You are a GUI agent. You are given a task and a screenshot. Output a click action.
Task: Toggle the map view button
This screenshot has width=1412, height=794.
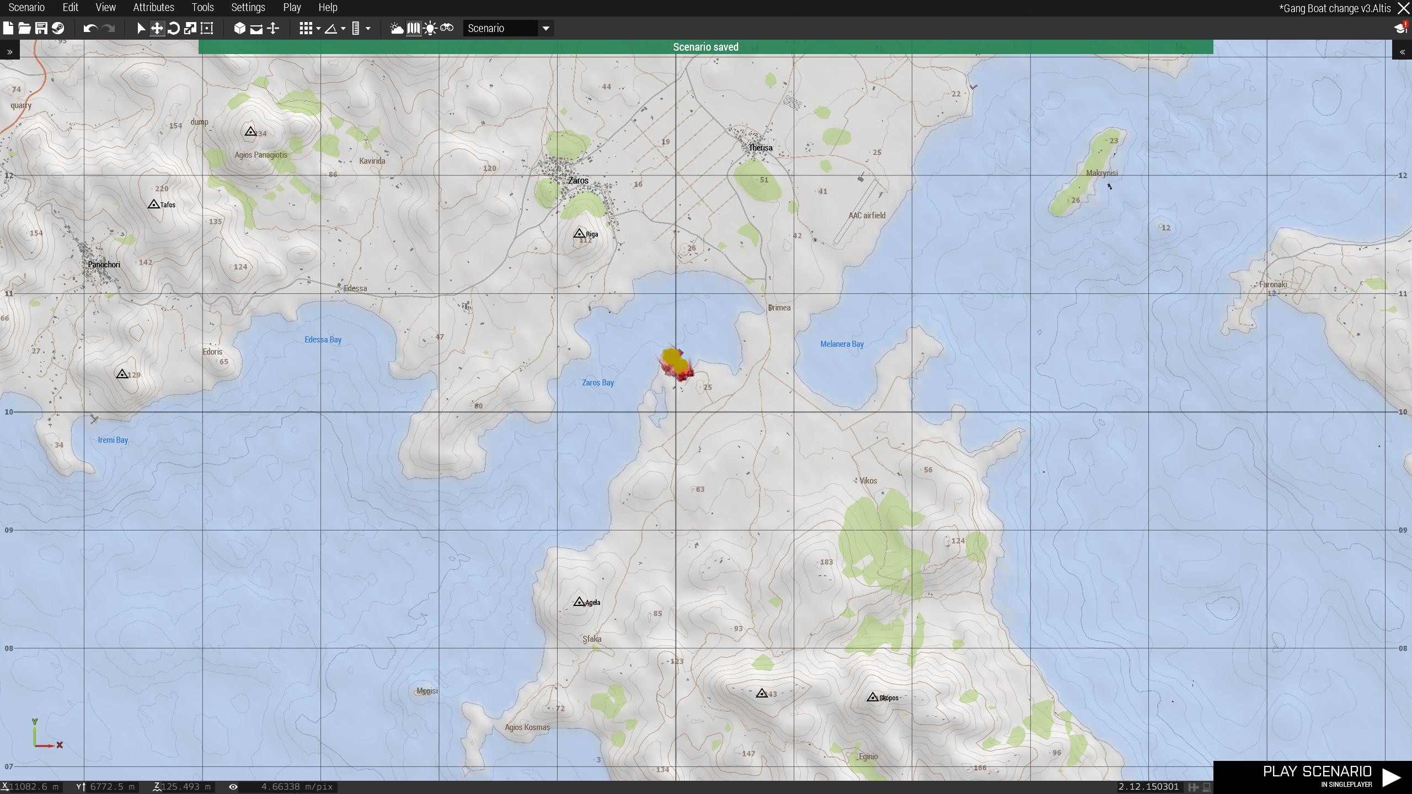[x=413, y=28]
